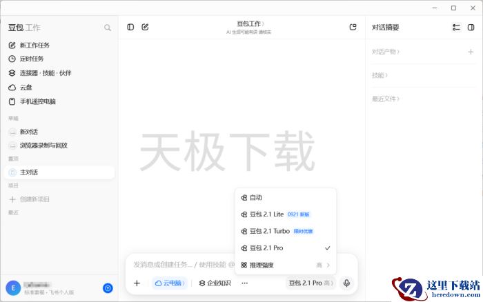Open the 云电脑 chip dropdown
Image resolution: width=483 pixels, height=302 pixels.
[x=170, y=283]
